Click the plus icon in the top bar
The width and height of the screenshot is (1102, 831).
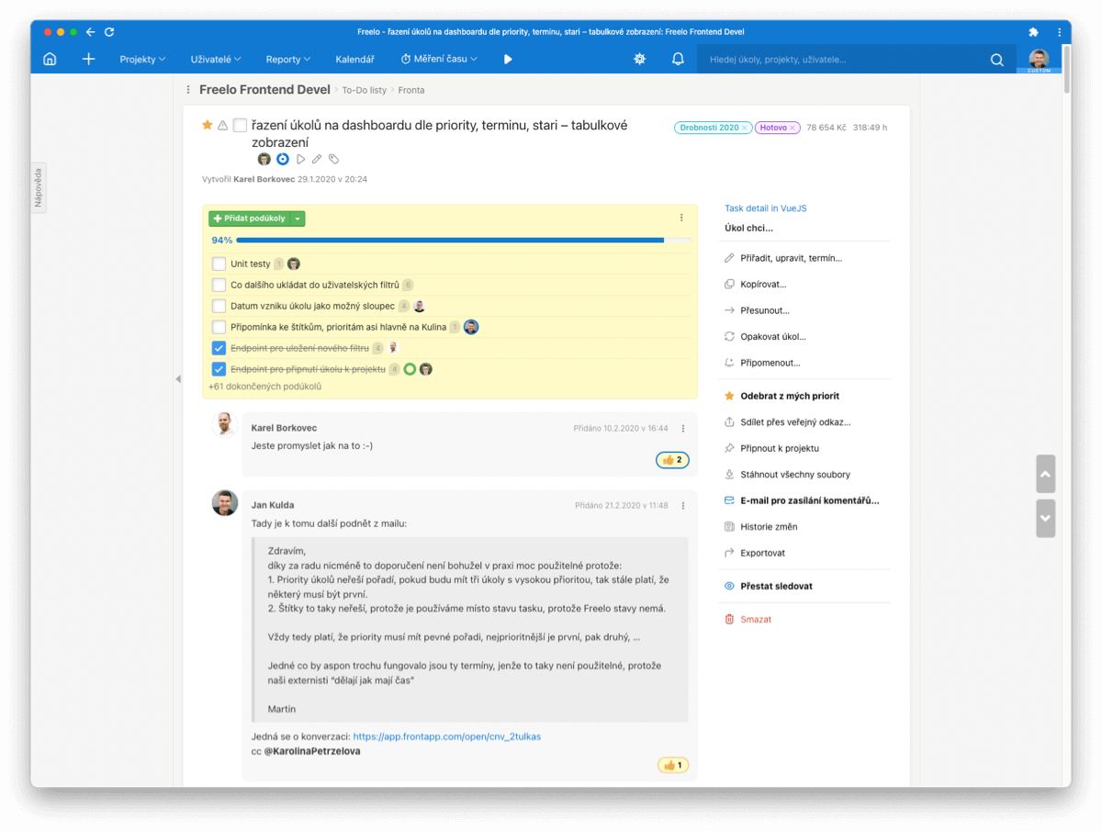[88, 59]
